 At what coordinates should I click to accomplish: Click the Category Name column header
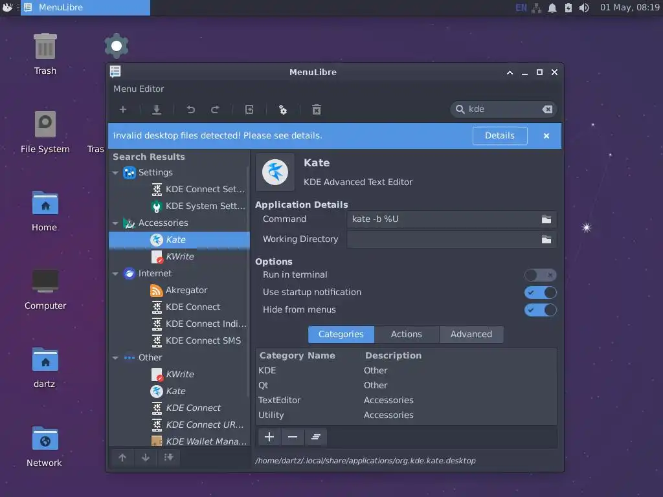[297, 356]
